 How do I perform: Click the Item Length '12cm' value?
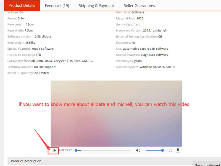(30, 25)
